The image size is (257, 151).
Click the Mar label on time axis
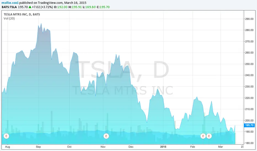click(x=220, y=147)
